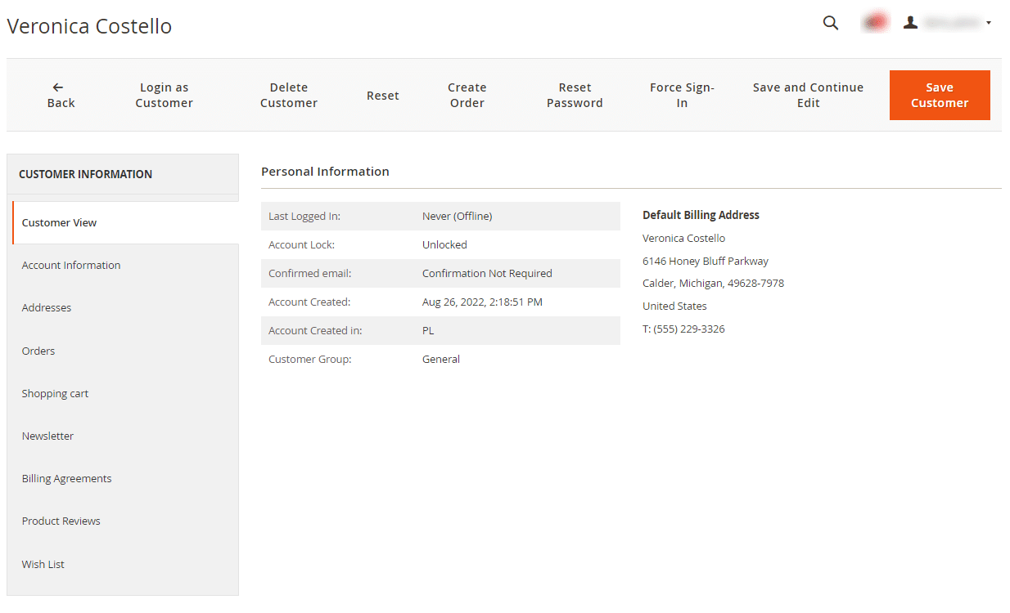The width and height of the screenshot is (1010, 613).
Task: Click the search magnifier icon
Action: pyautogui.click(x=830, y=23)
